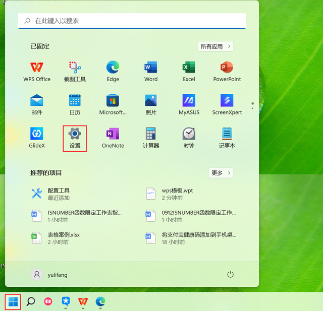Go to next pinned apps page dot

click(x=252, y=108)
